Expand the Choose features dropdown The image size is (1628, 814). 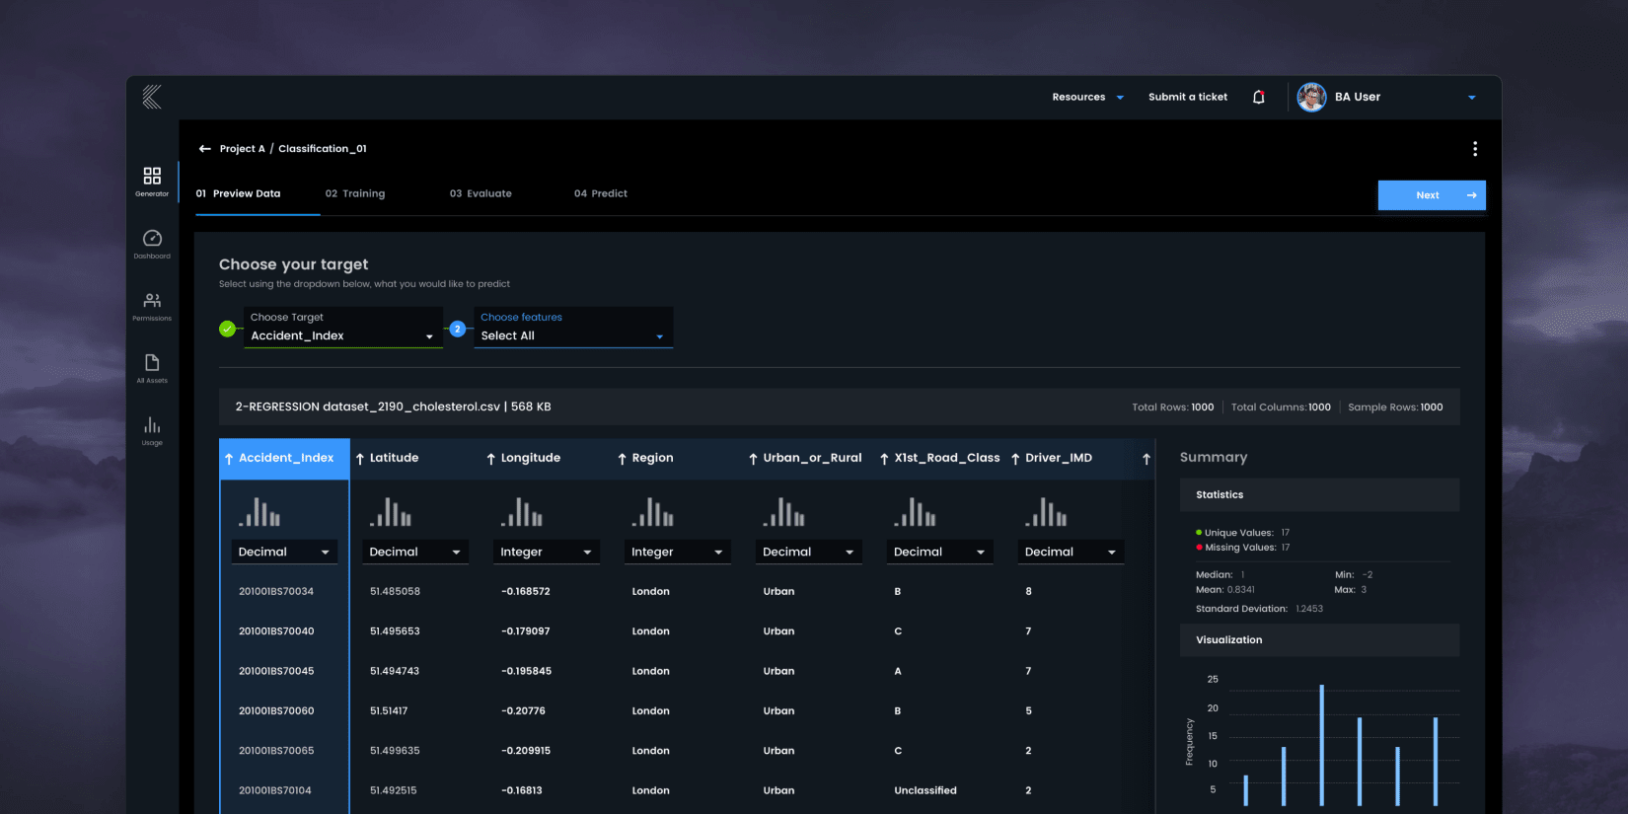[573, 328]
